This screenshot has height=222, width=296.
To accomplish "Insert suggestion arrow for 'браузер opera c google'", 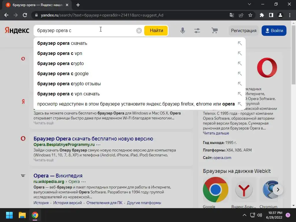I will click(240, 74).
